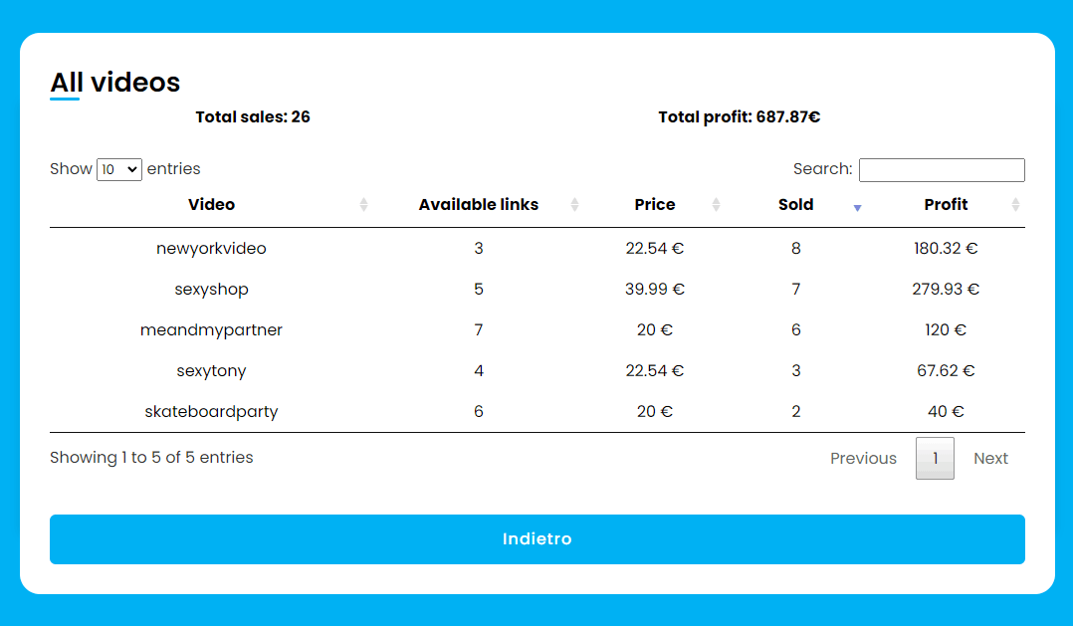Go back with the Indietro button

(537, 539)
